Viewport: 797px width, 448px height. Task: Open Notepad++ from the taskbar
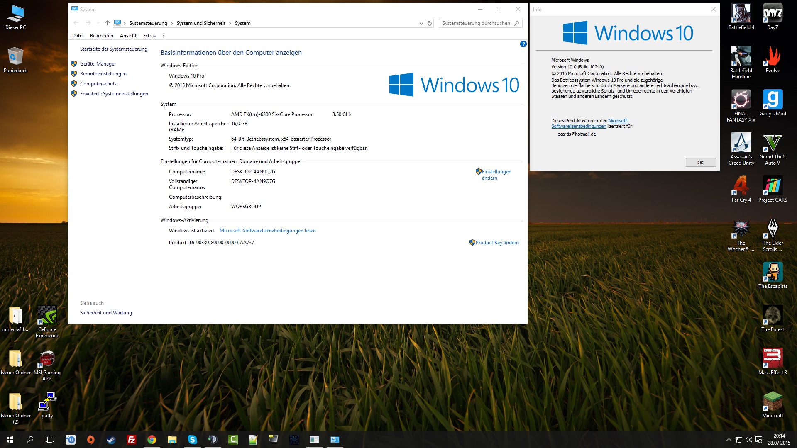point(253,440)
